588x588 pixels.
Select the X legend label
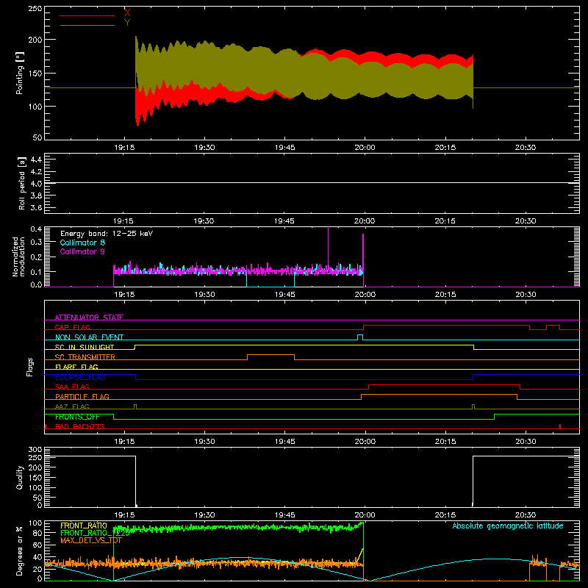127,13
